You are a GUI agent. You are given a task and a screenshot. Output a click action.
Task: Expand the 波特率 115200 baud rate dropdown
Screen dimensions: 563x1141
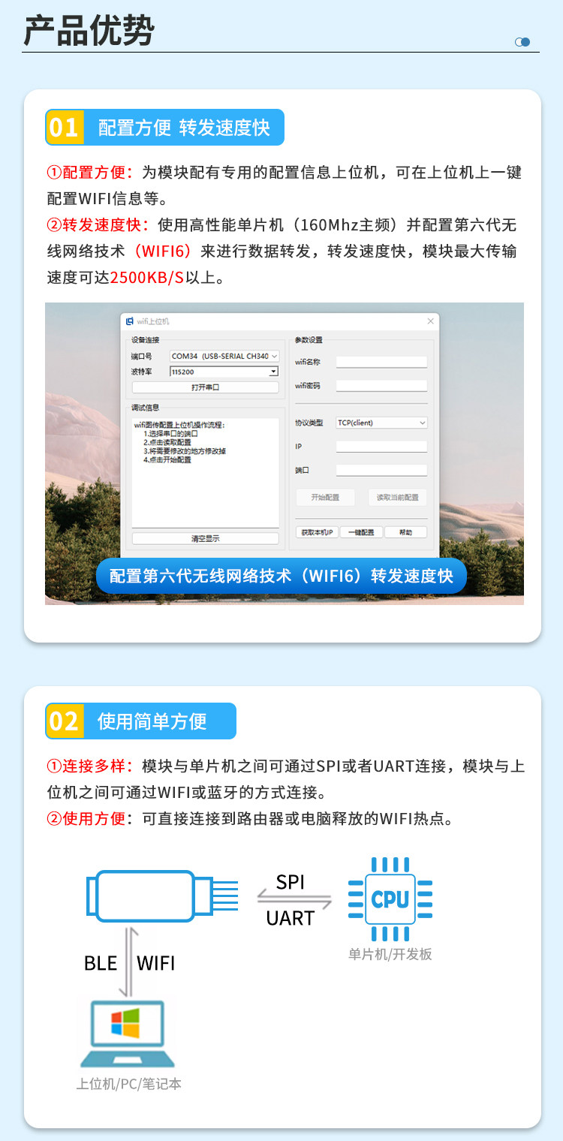(x=224, y=372)
